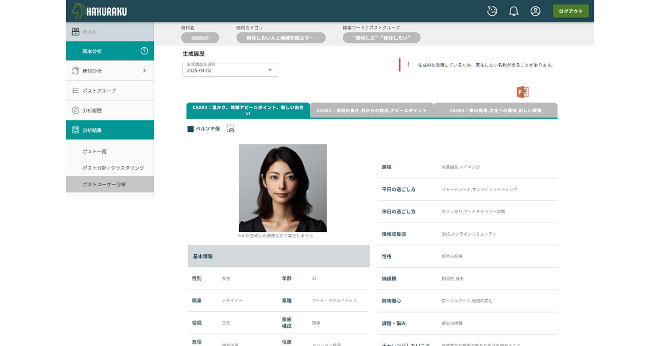Select 分析結果 in the sidebar
This screenshot has width=660, height=346.
[x=110, y=130]
